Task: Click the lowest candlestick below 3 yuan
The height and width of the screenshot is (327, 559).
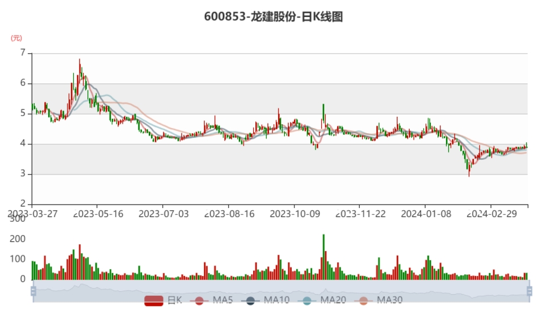Action: [x=469, y=170]
